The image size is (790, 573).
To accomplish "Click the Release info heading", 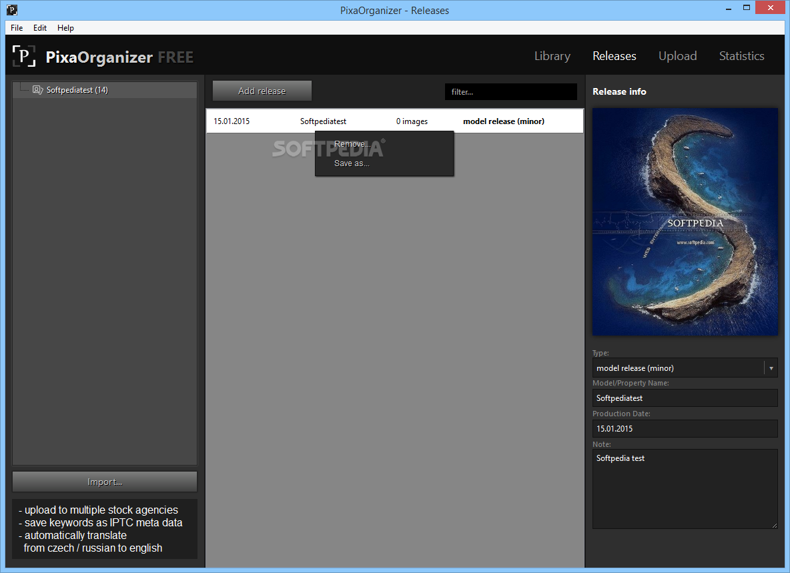I will pyautogui.click(x=619, y=91).
